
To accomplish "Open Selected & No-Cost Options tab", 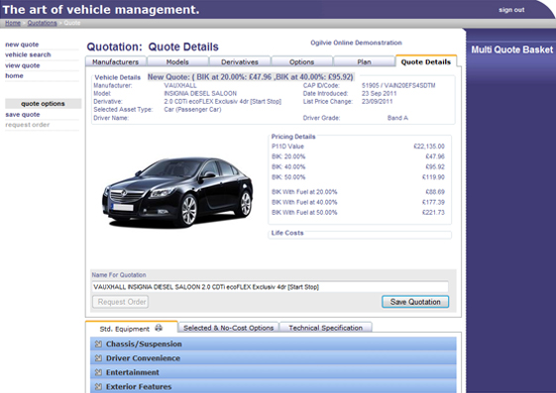I will (228, 328).
